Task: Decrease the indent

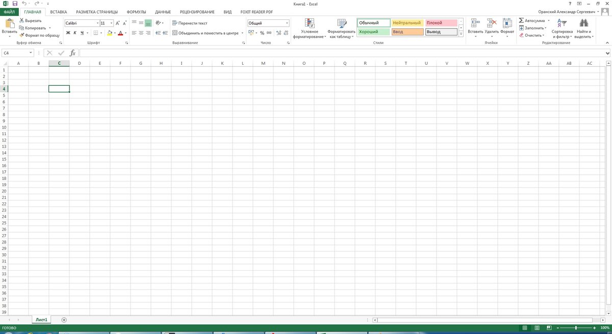Action: click(158, 33)
